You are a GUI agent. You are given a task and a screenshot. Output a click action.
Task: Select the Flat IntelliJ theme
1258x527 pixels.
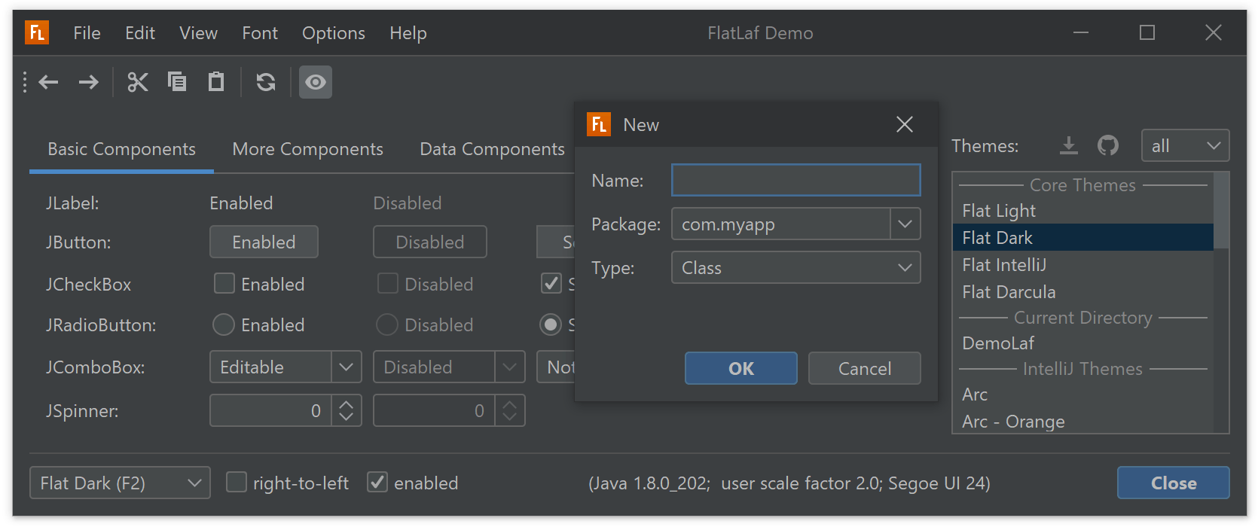coord(1082,265)
